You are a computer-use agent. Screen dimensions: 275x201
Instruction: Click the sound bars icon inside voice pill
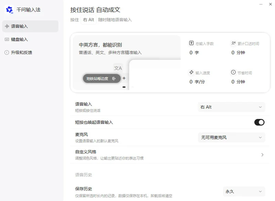(114, 78)
